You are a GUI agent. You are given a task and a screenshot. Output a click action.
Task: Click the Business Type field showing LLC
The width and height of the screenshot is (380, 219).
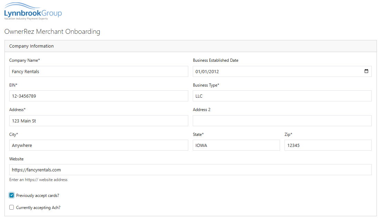[x=282, y=96]
